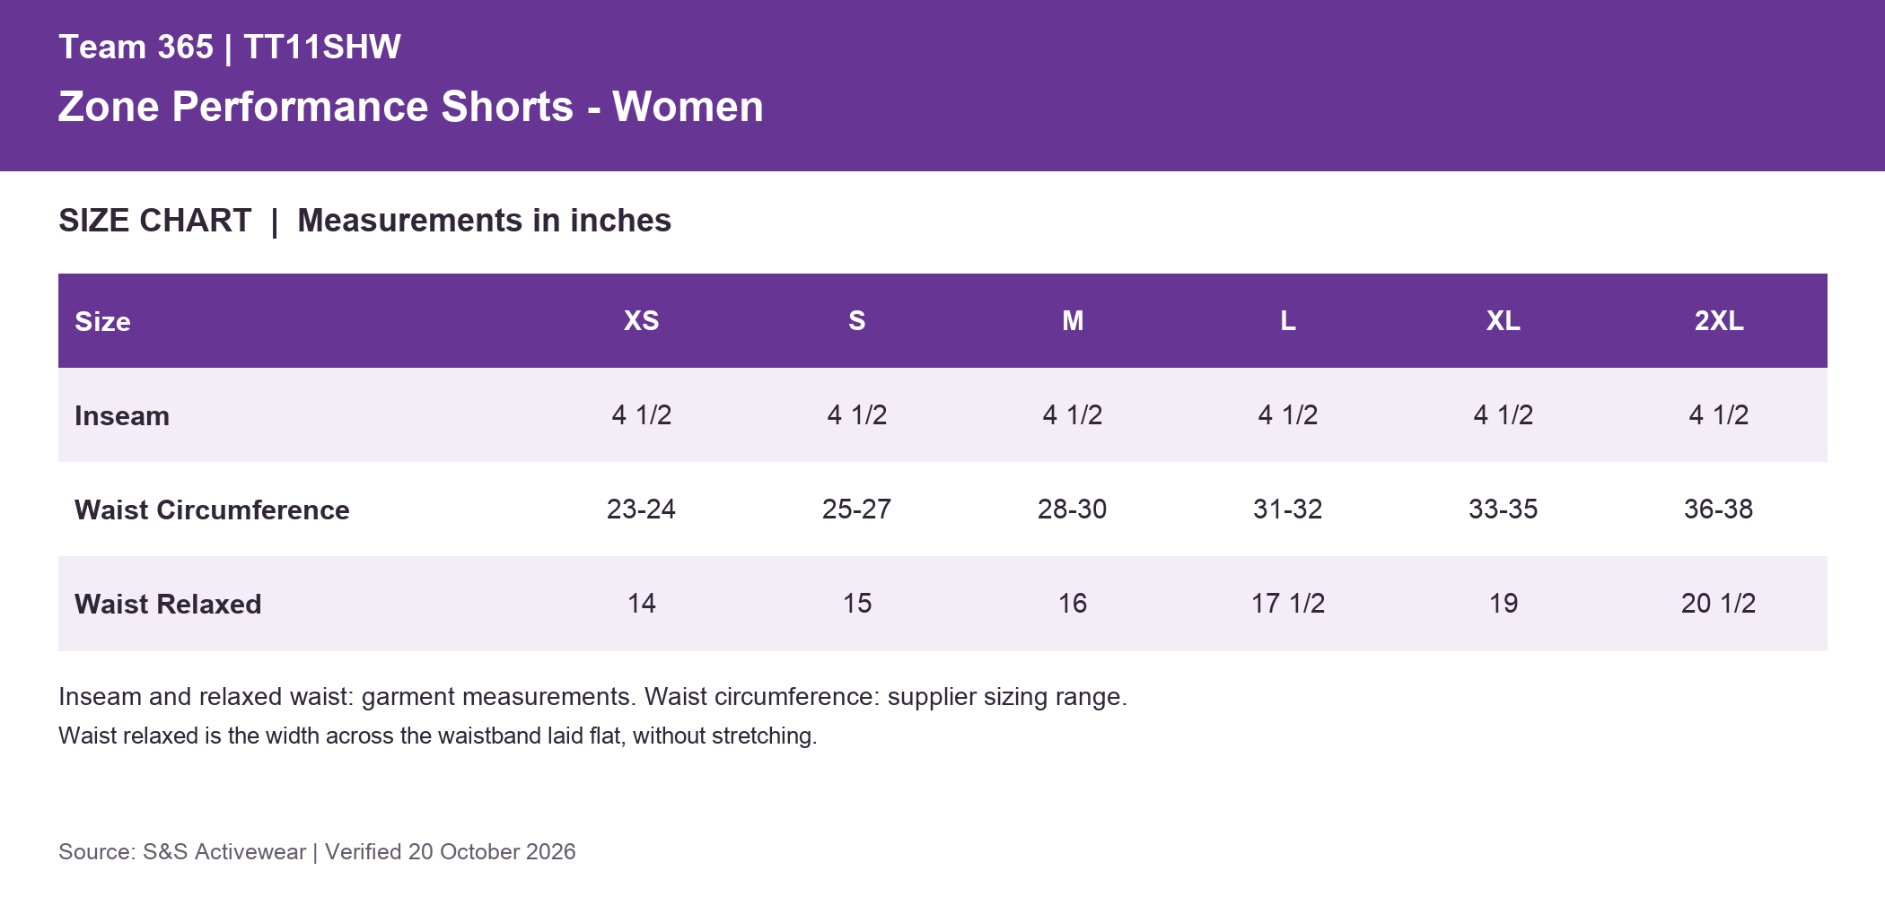The height and width of the screenshot is (897, 1885).
Task: Select the 20 1/2 waist relaxed value
Action: click(x=1718, y=603)
